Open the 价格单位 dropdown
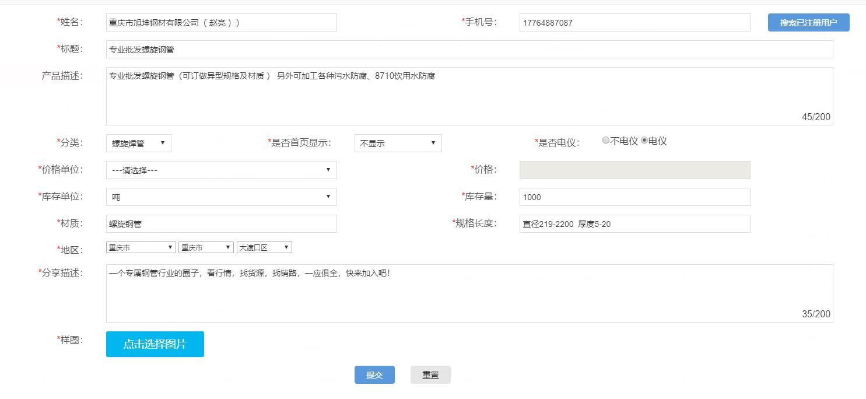Image resolution: width=866 pixels, height=399 pixels. (x=221, y=170)
